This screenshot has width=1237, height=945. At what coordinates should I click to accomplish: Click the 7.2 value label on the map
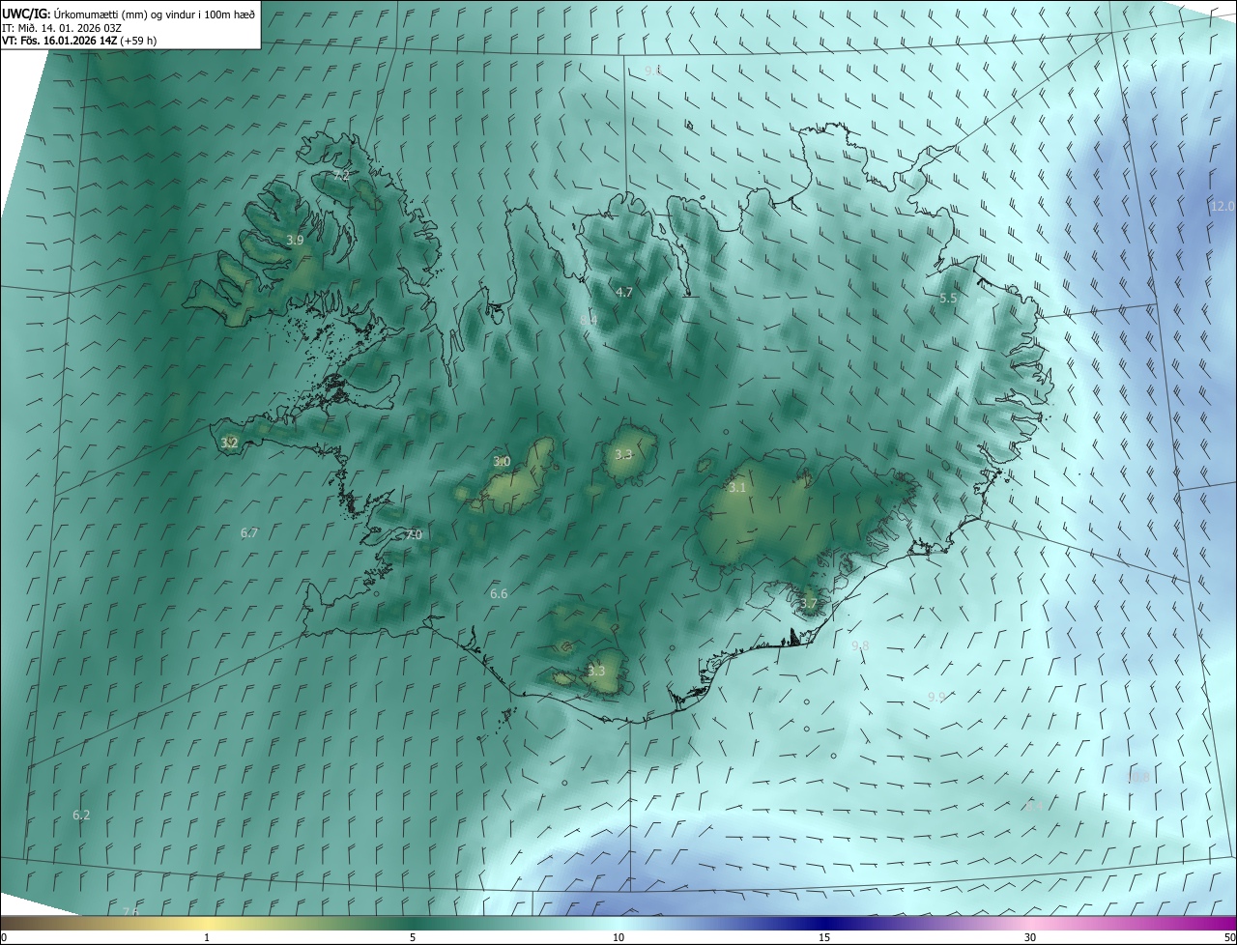pos(341,176)
